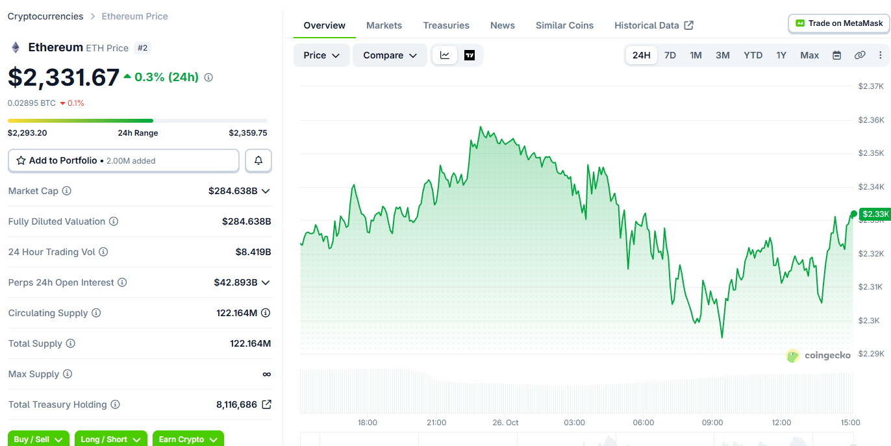Click the Total Supply info icon
Screen dimensions: 891x446
(71, 343)
